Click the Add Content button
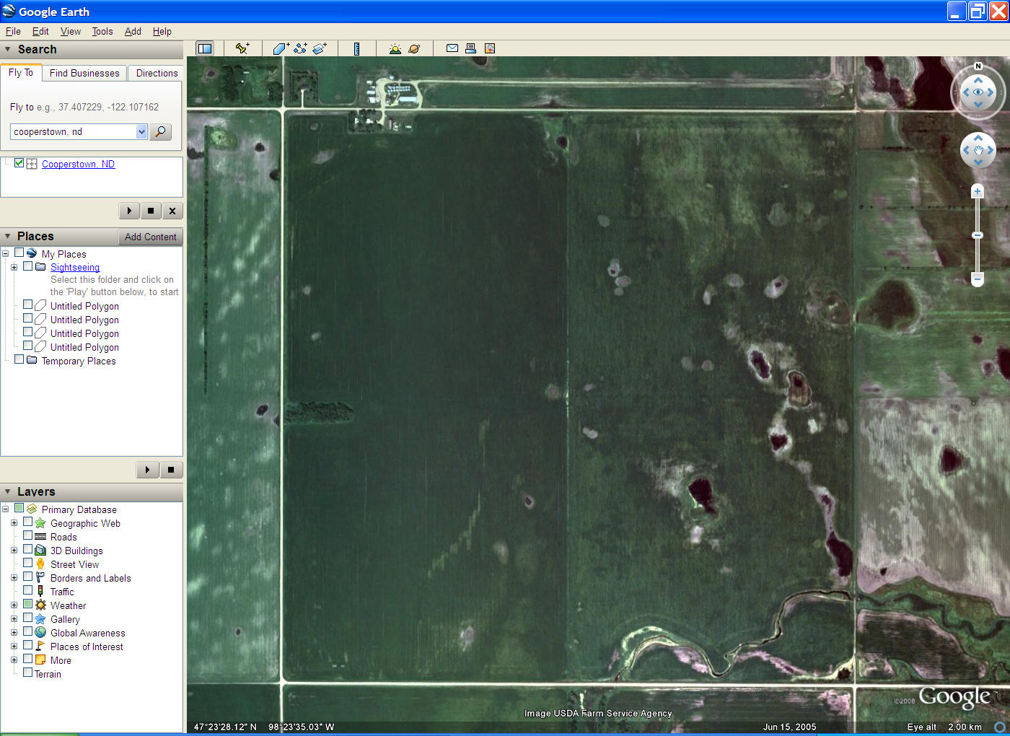Image resolution: width=1010 pixels, height=736 pixels. [x=150, y=237]
